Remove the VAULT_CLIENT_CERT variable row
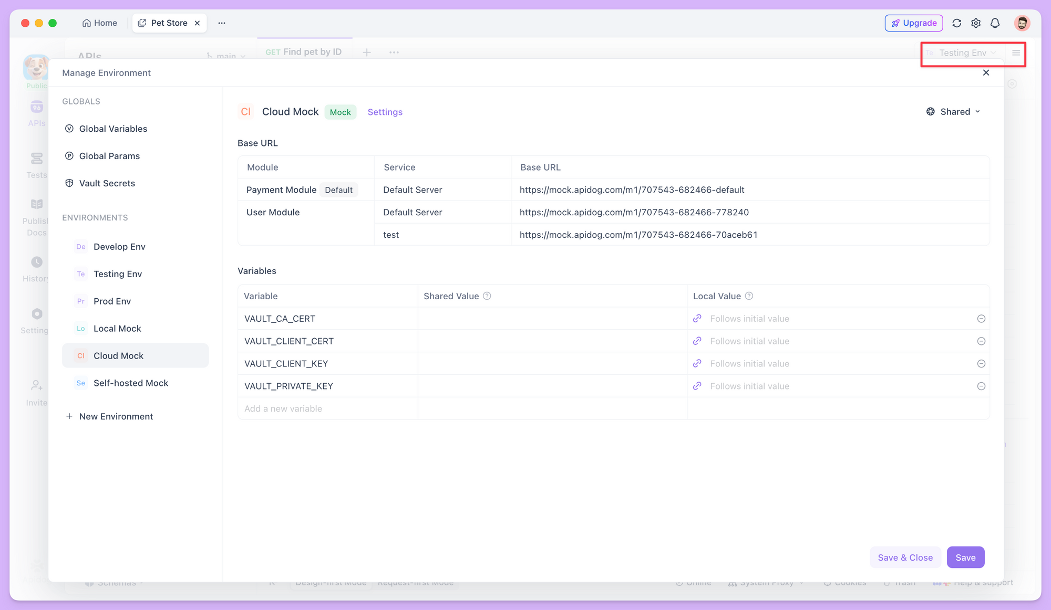Screen dimensions: 1051x610 tap(981, 341)
